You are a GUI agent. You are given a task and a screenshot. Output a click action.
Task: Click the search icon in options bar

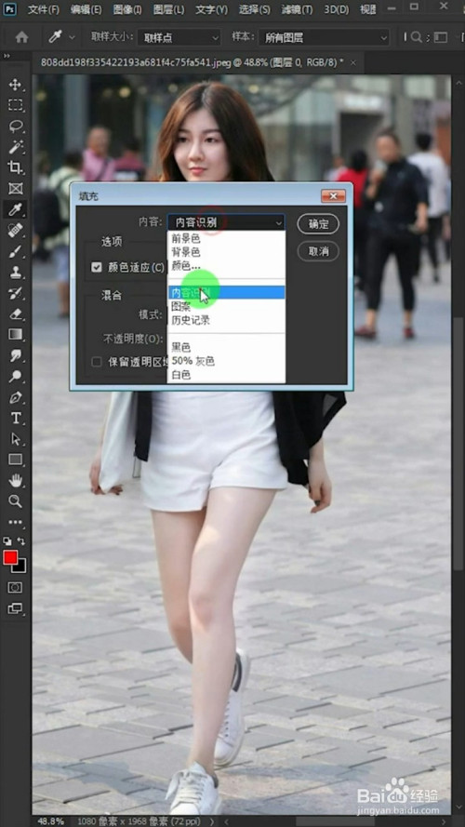click(x=417, y=37)
